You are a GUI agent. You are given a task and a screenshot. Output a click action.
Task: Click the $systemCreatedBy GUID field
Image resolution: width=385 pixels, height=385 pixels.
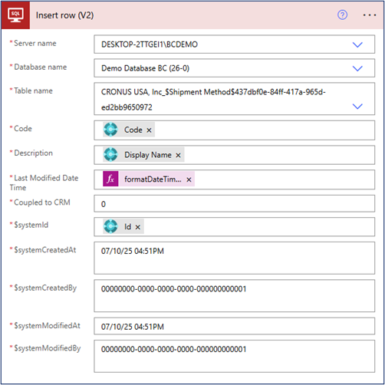tap(234, 296)
